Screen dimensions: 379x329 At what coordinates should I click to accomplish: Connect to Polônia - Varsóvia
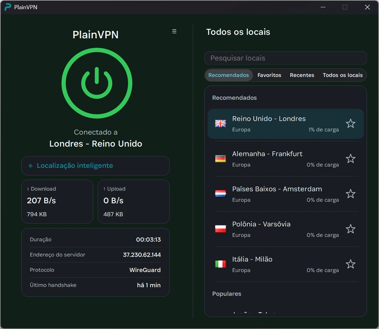(285, 229)
